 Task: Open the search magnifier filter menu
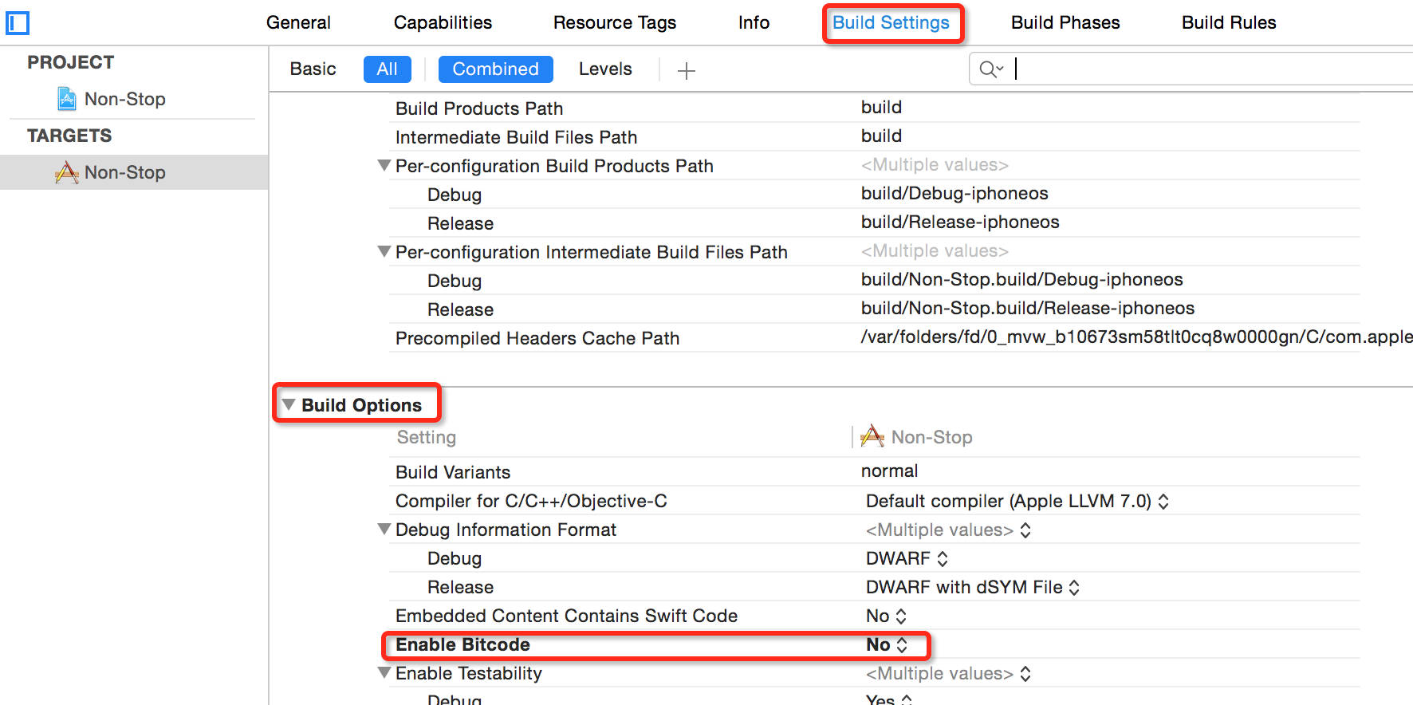[991, 69]
